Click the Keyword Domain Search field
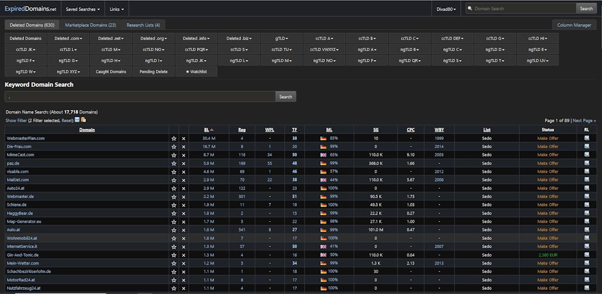602x294 pixels. (x=140, y=96)
